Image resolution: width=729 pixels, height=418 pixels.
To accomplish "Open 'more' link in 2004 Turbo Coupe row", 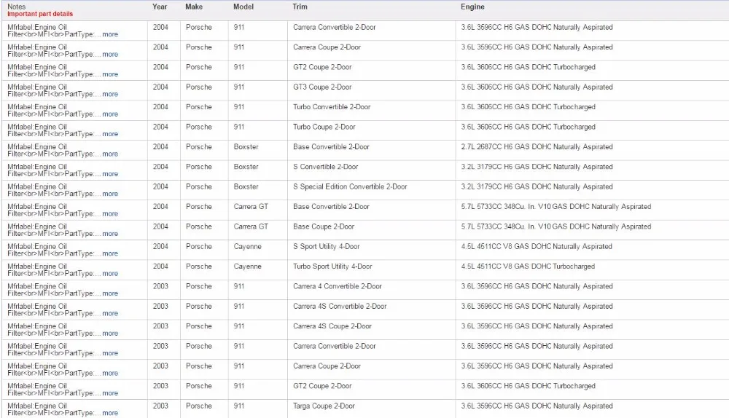I will (x=110, y=134).
